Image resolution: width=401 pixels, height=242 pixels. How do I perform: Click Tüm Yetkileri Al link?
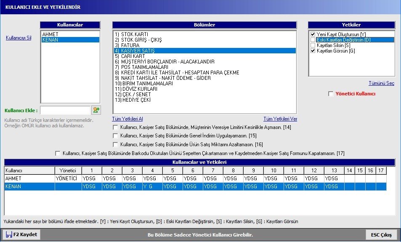[x=127, y=119]
